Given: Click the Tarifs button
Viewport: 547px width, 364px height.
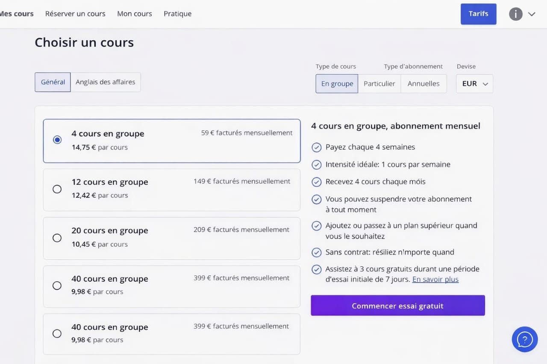Looking at the screenshot, I should point(478,14).
